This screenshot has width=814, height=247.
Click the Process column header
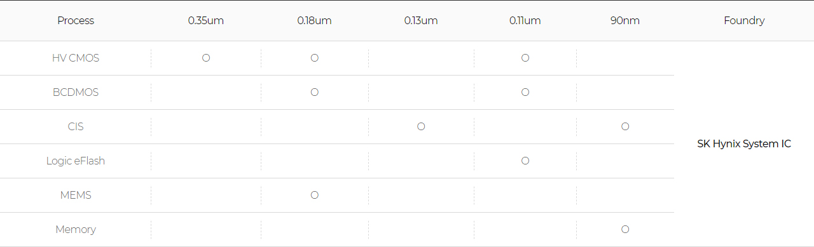click(76, 20)
